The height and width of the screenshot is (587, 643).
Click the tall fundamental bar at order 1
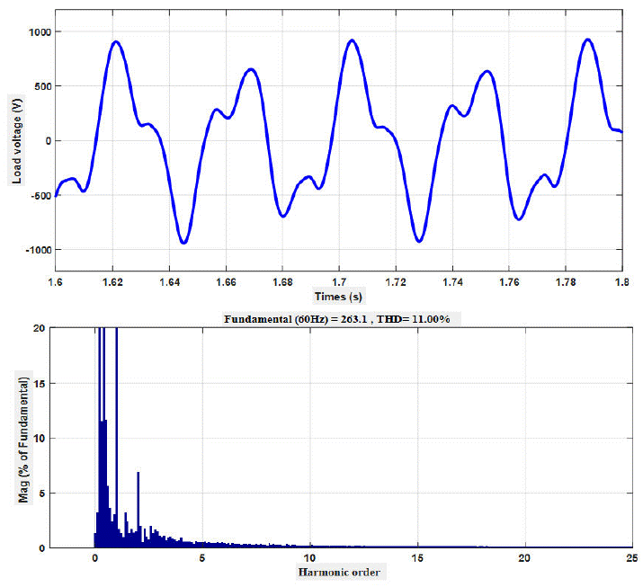pyautogui.click(x=116, y=431)
